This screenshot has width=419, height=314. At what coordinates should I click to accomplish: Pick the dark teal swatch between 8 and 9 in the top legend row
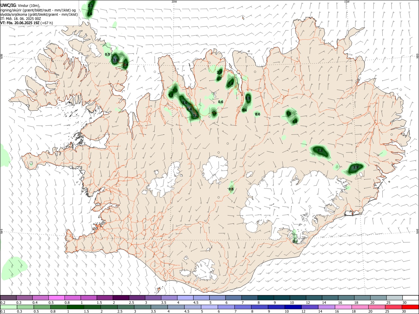(x=265, y=298)
